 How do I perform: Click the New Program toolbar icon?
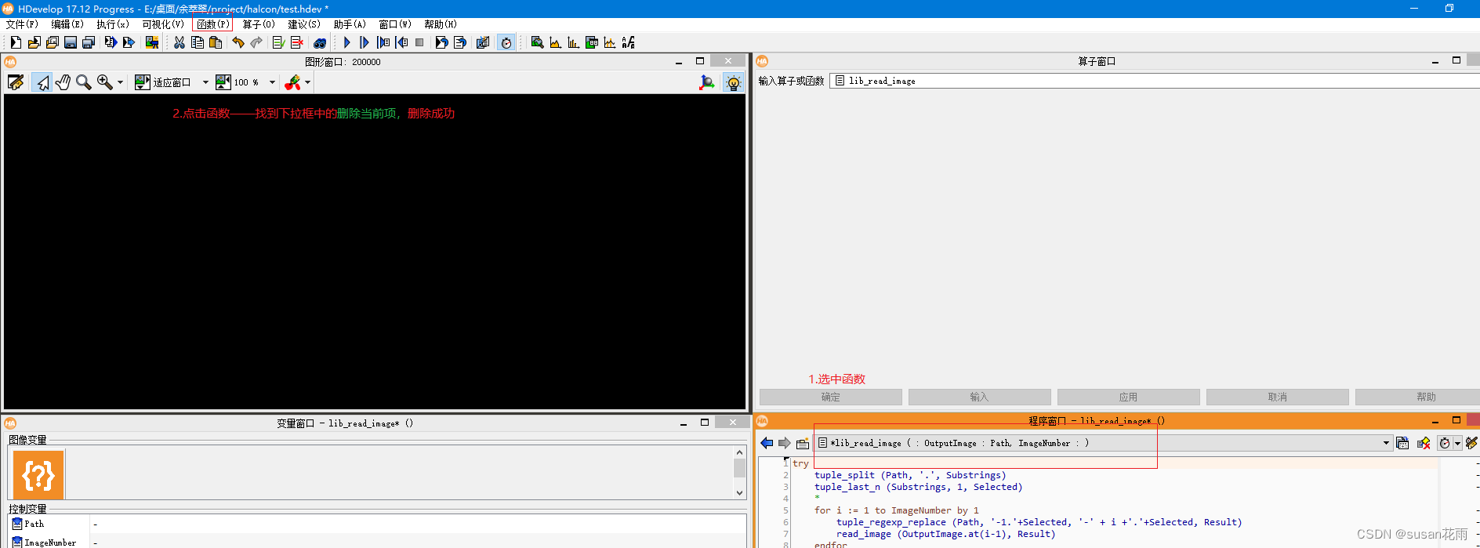(x=16, y=42)
